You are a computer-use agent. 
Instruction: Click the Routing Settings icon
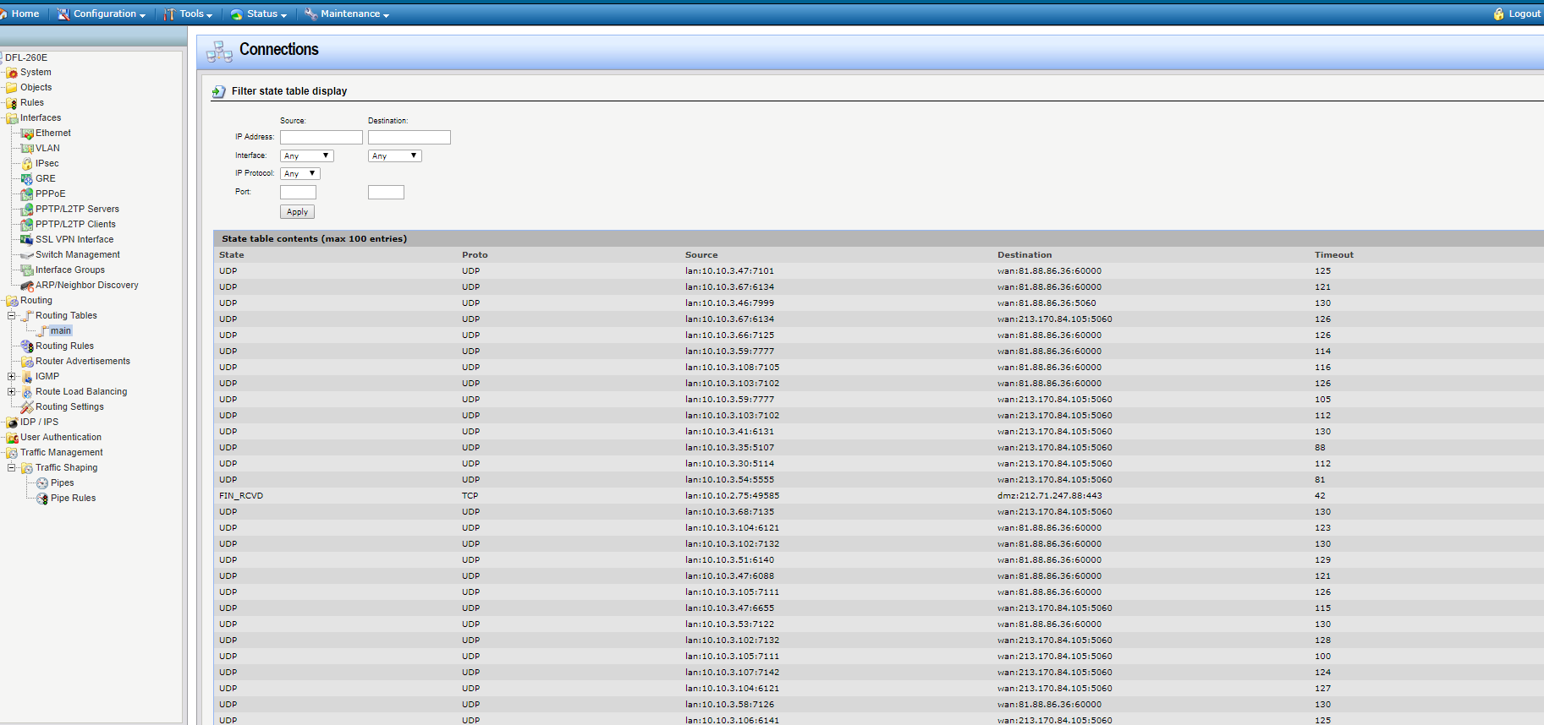tap(27, 407)
